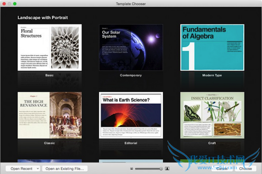Screen dimensions: 262x174
Task: Click the Editorial template label
Action: point(131,143)
